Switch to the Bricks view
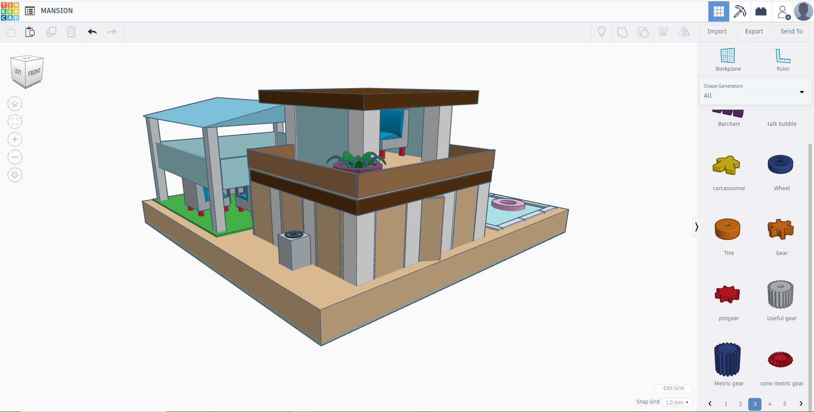The image size is (814, 412). pos(761,11)
